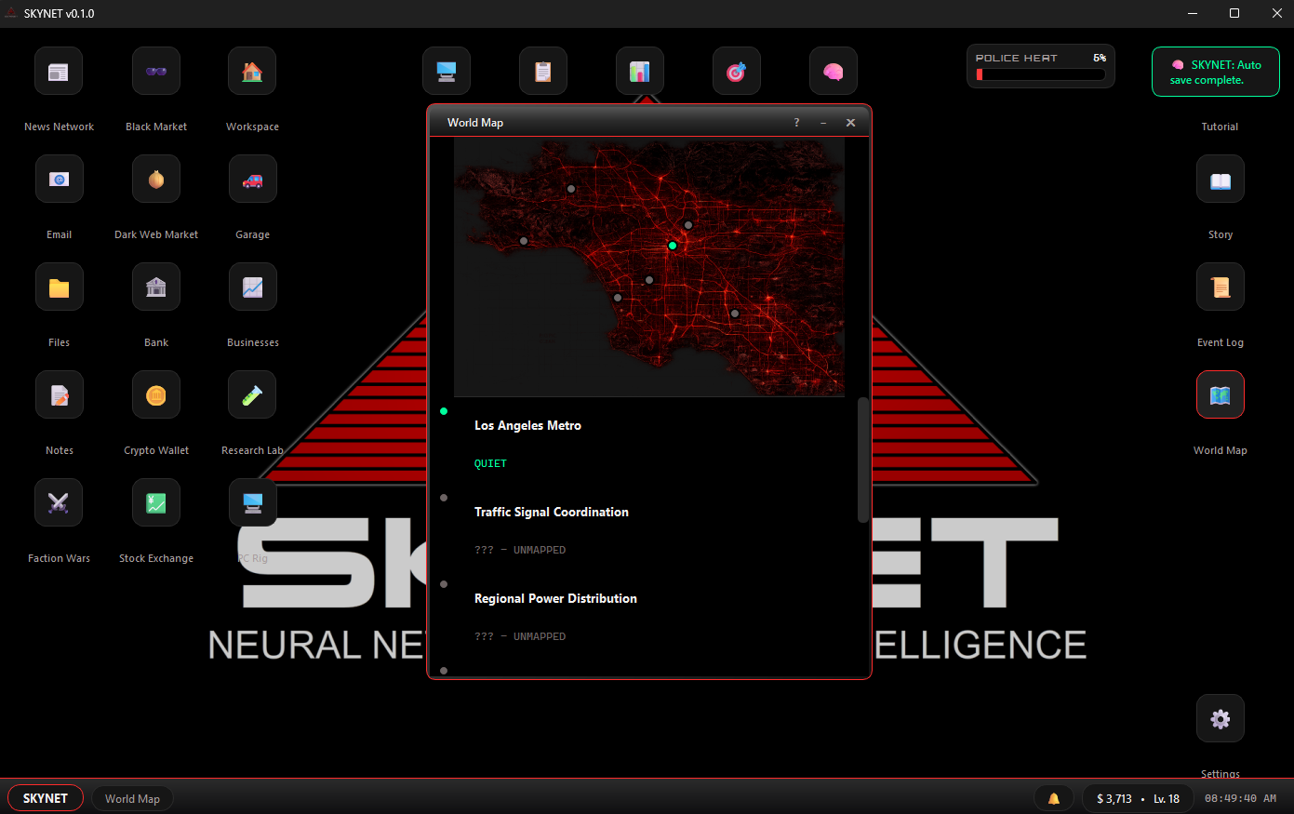Open the Files folder icon
Image resolution: width=1294 pixels, height=814 pixels.
tap(59, 287)
